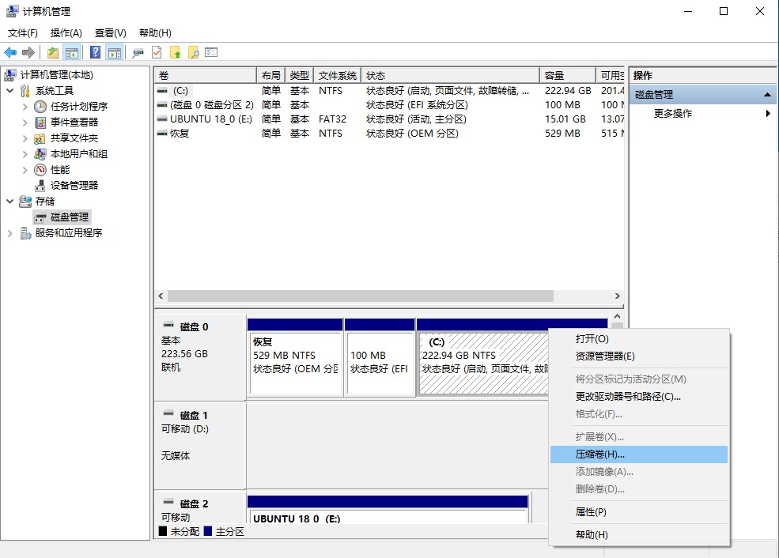Open Help via blue question mark icon
779x558 pixels.
click(96, 52)
